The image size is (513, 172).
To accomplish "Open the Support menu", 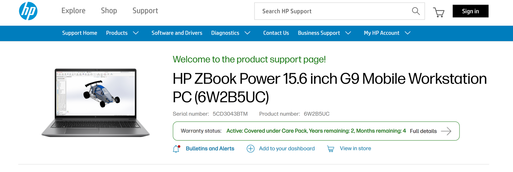I will point(145,11).
